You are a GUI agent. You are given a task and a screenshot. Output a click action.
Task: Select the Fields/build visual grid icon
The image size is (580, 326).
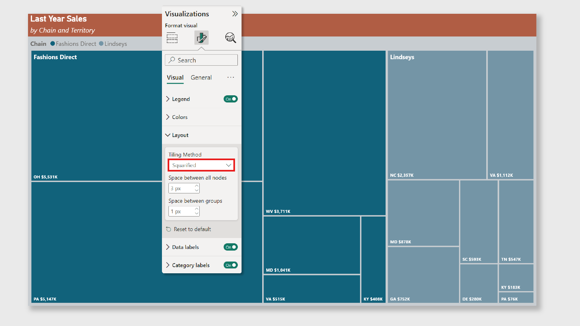[172, 37]
